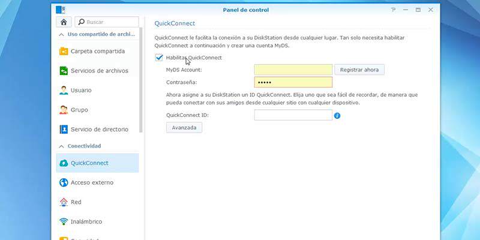The height and width of the screenshot is (240, 480).
Task: Click the search magnifier icon
Action: tap(81, 22)
